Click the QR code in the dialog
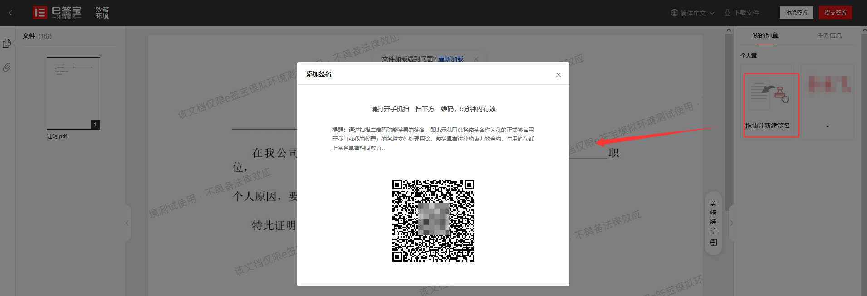This screenshot has height=296, width=867. tap(433, 221)
